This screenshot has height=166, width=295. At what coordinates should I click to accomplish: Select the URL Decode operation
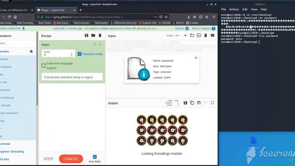coord(18,106)
